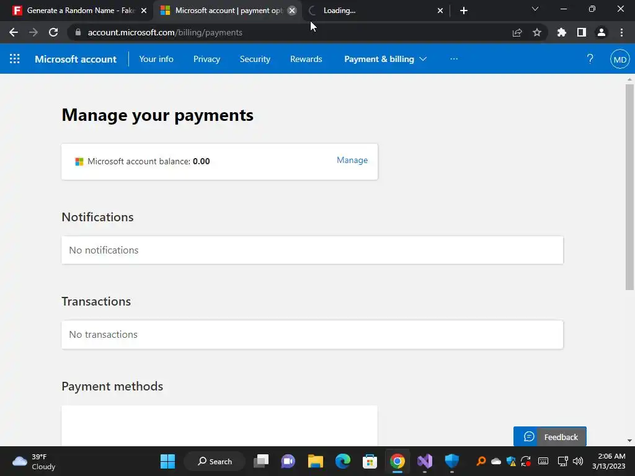Open the clock and date flyout
Image resolution: width=635 pixels, height=476 pixels.
(x=609, y=461)
